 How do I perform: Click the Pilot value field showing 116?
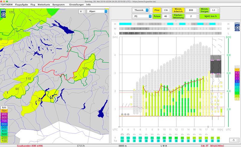click(165, 10)
